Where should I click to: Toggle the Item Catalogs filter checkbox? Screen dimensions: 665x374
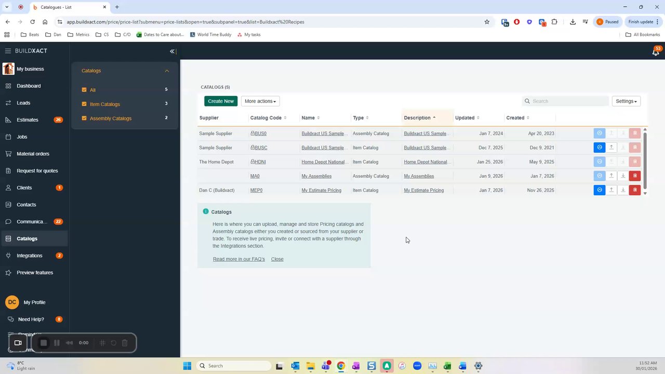point(84,104)
